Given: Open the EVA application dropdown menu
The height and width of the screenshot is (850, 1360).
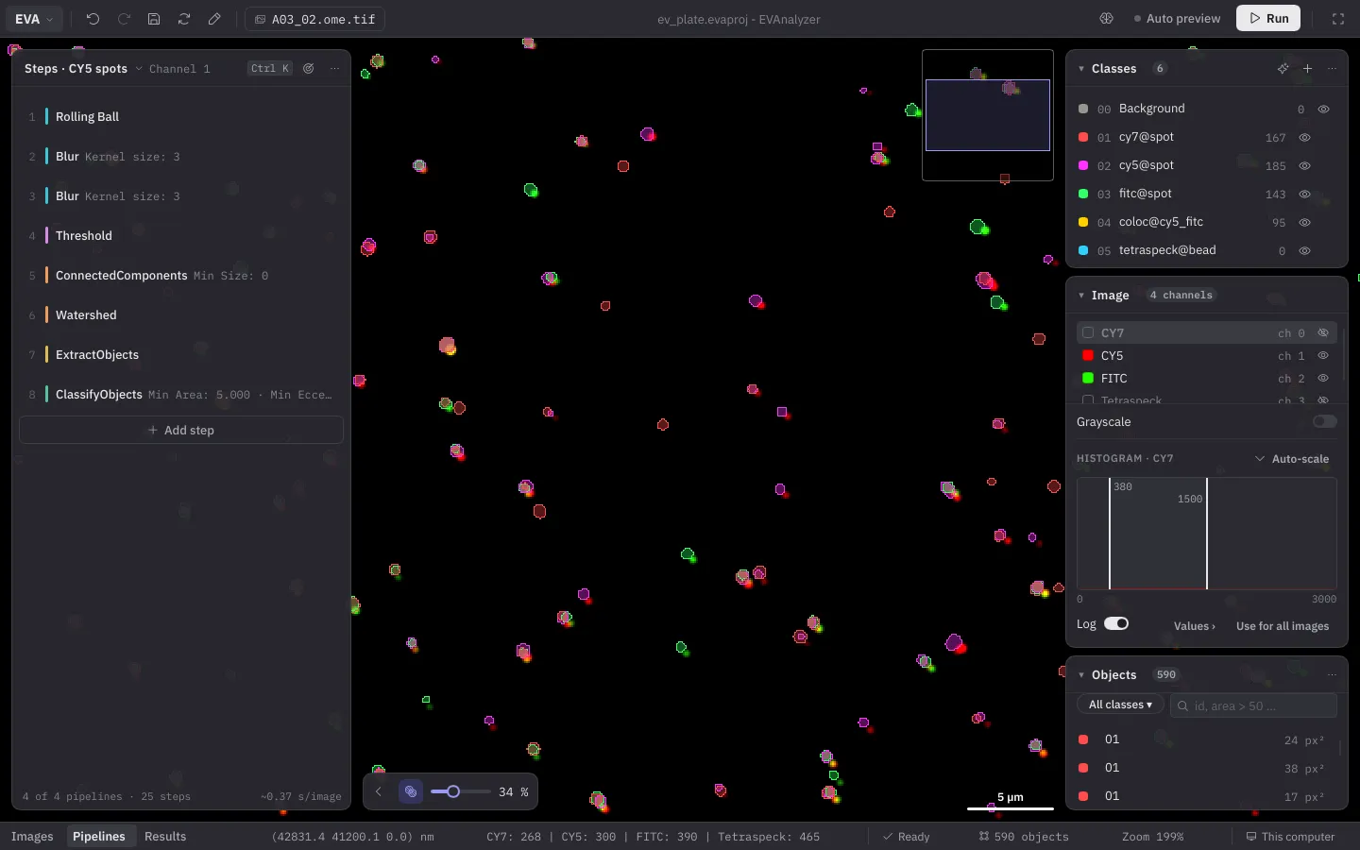Looking at the screenshot, I should tap(35, 19).
